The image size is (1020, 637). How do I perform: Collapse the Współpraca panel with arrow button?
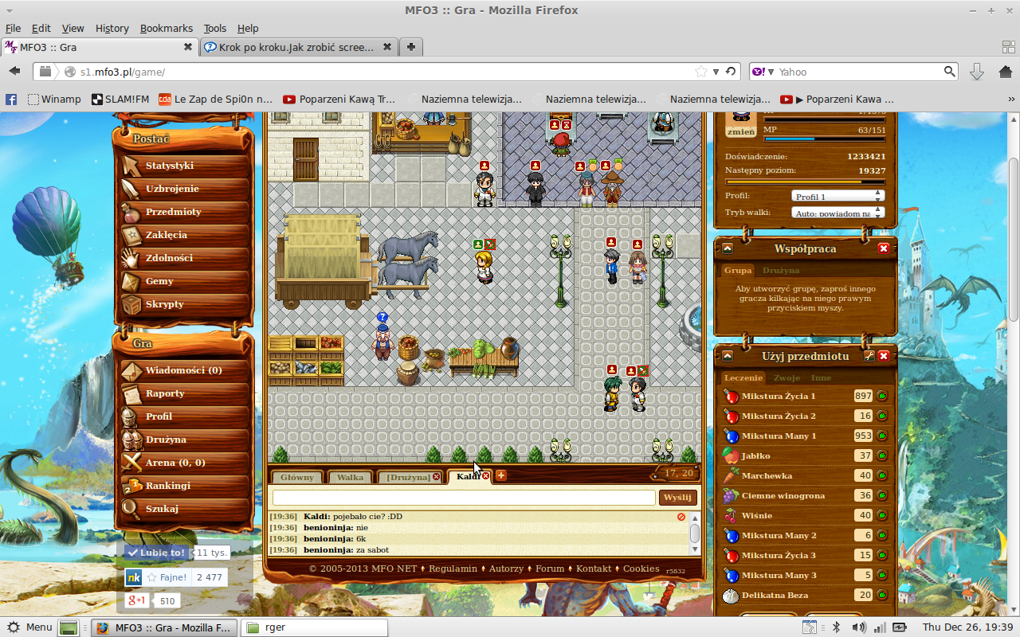click(x=728, y=248)
